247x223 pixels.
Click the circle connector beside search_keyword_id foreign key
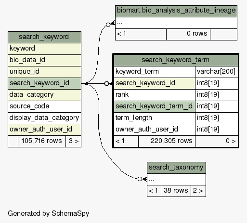[x=106, y=83]
